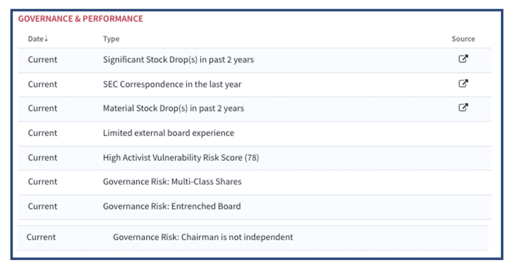Click Current date in Chairman not independent row
The image size is (518, 270).
41,237
